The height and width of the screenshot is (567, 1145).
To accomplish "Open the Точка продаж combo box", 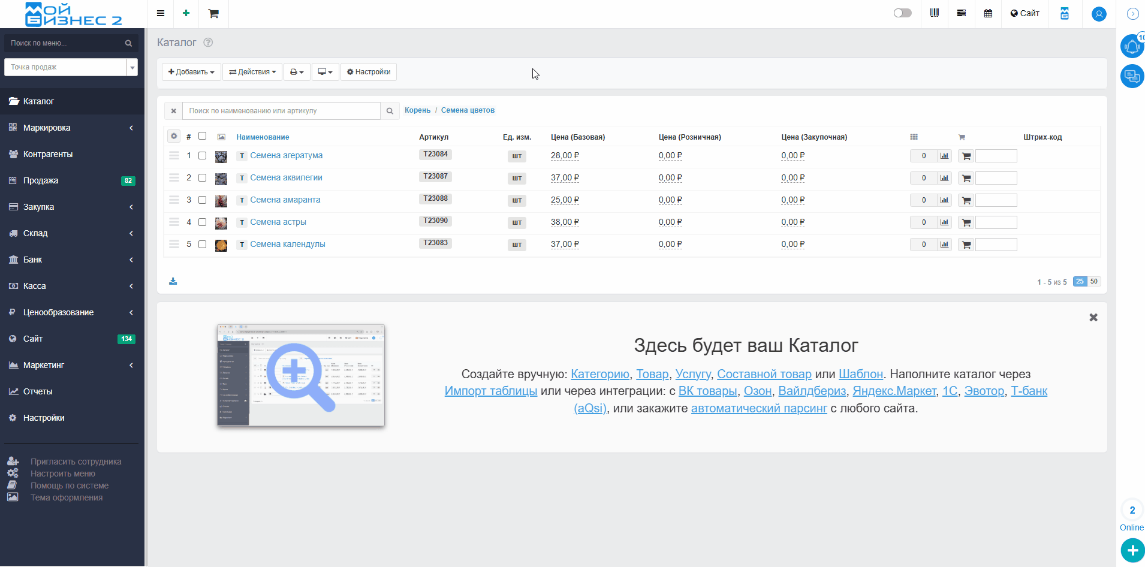I will click(71, 67).
